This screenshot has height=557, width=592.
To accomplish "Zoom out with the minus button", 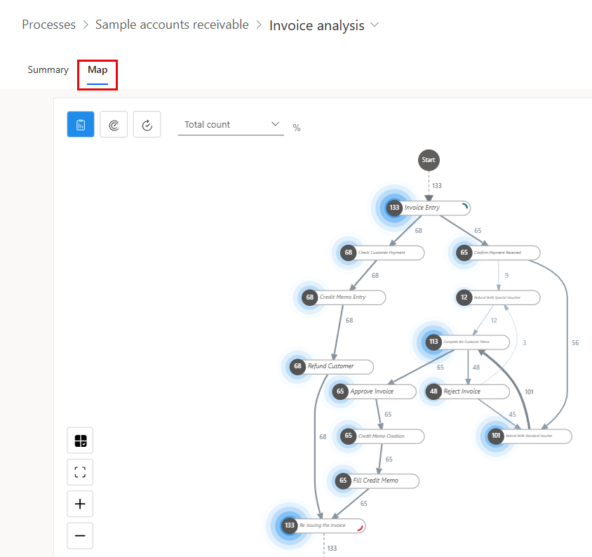I will pos(80,535).
